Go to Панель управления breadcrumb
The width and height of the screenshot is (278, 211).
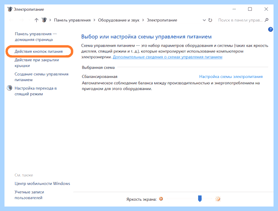click(72, 20)
